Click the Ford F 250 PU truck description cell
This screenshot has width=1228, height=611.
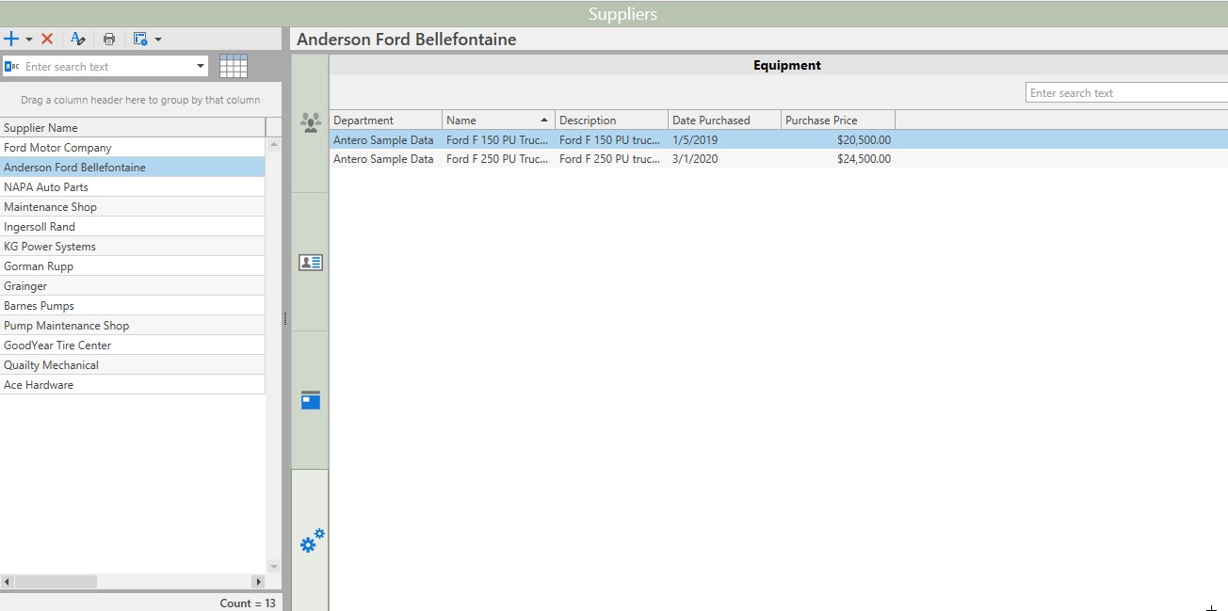coord(611,159)
